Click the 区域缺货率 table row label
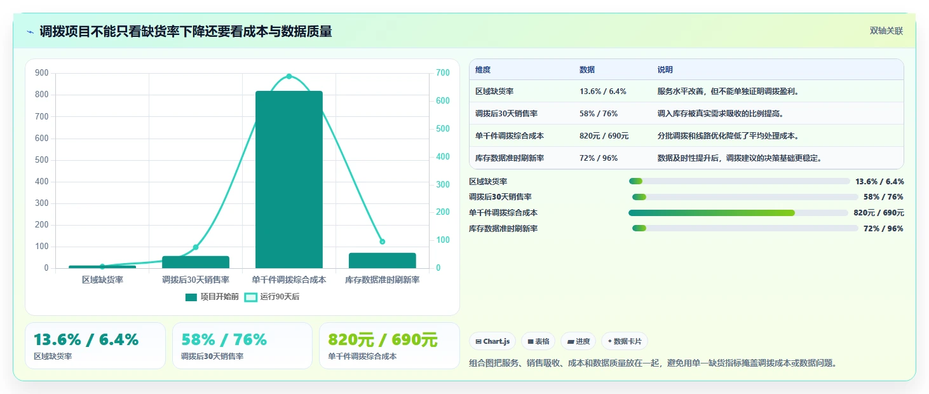The width and height of the screenshot is (929, 394). click(494, 92)
